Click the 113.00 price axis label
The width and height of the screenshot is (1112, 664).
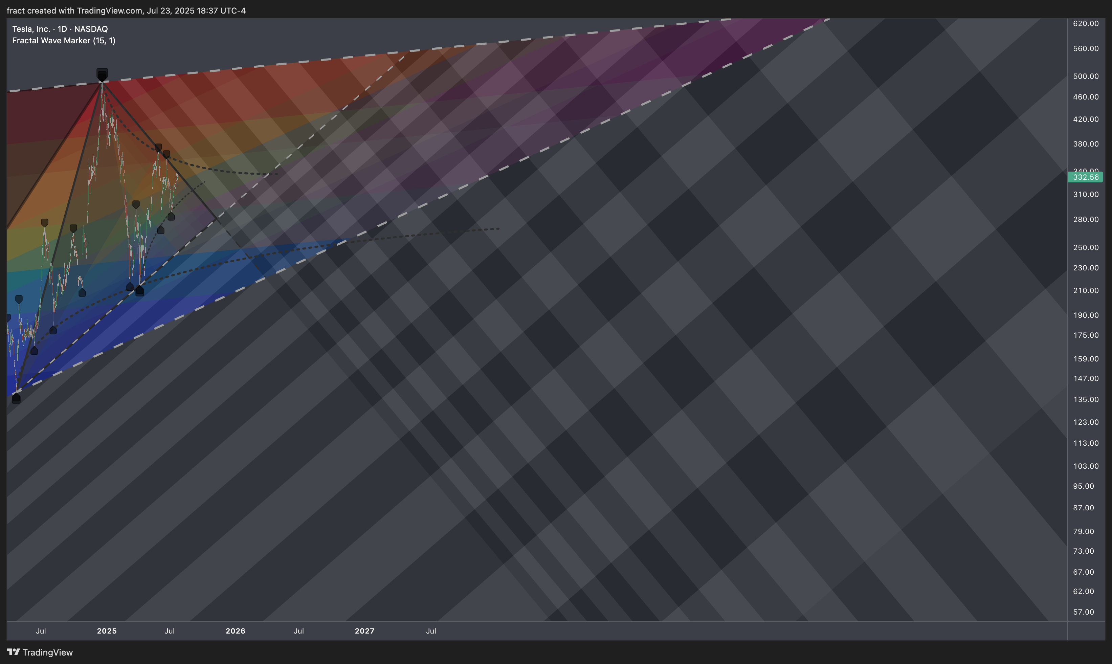coord(1086,443)
